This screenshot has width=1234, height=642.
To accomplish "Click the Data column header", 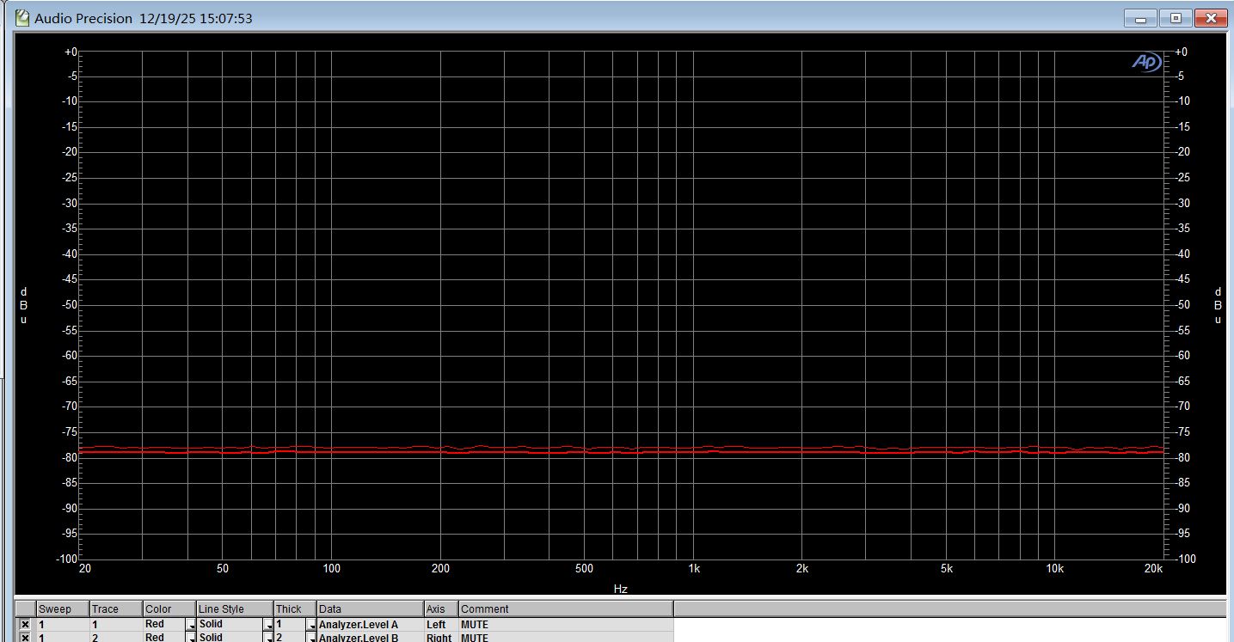I will pos(370,608).
